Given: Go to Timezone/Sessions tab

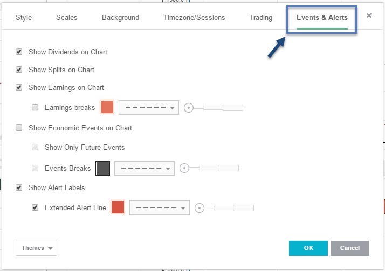Looking at the screenshot, I should tap(194, 17).
